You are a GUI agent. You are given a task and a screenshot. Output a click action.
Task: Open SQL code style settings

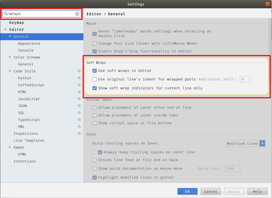(x=21, y=113)
